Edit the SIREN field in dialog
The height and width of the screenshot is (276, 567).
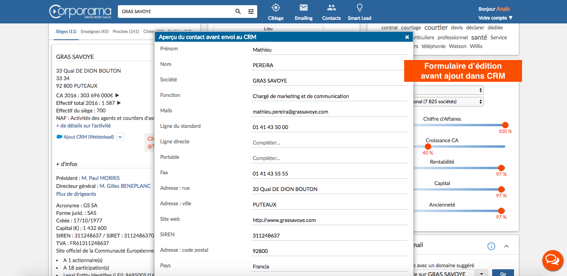[329, 235]
